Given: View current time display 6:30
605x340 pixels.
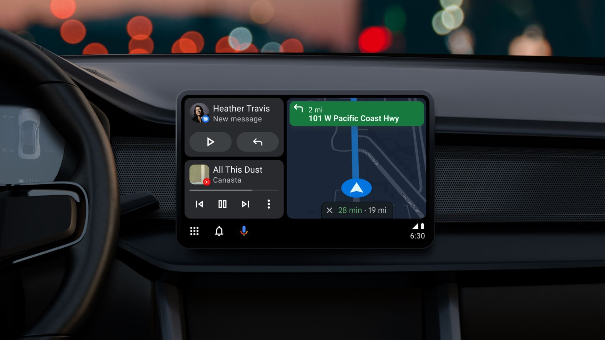Looking at the screenshot, I should click(x=417, y=236).
